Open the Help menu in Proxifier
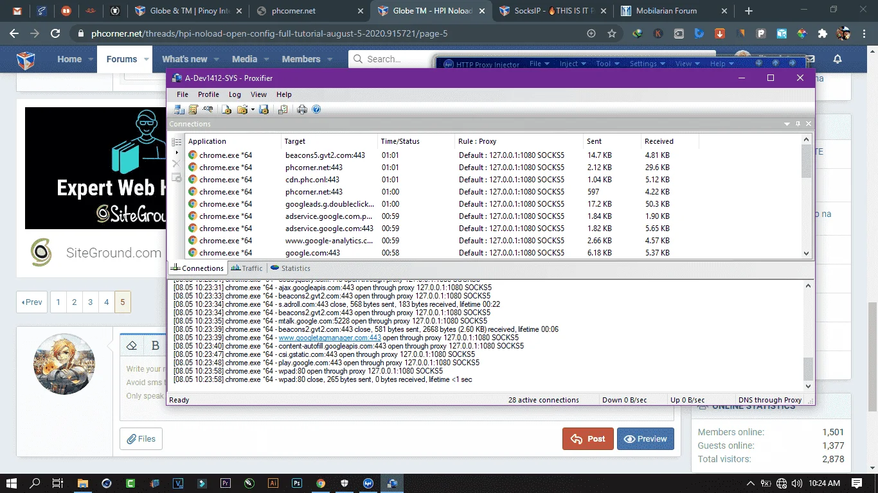878x493 pixels. coord(284,94)
